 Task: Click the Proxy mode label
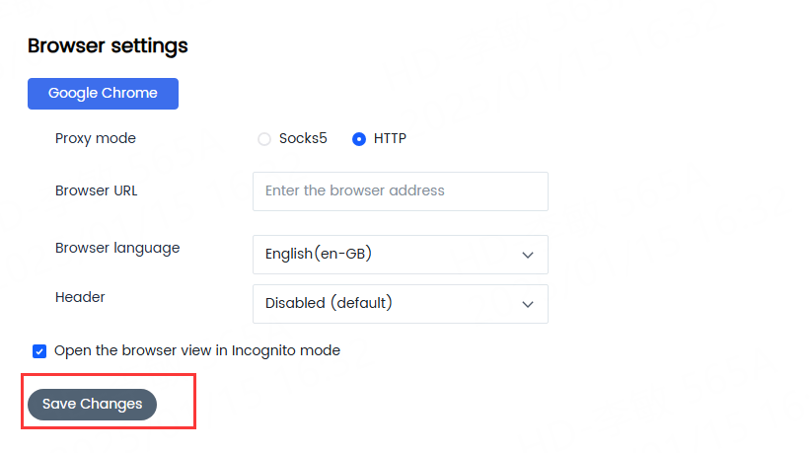pos(96,138)
